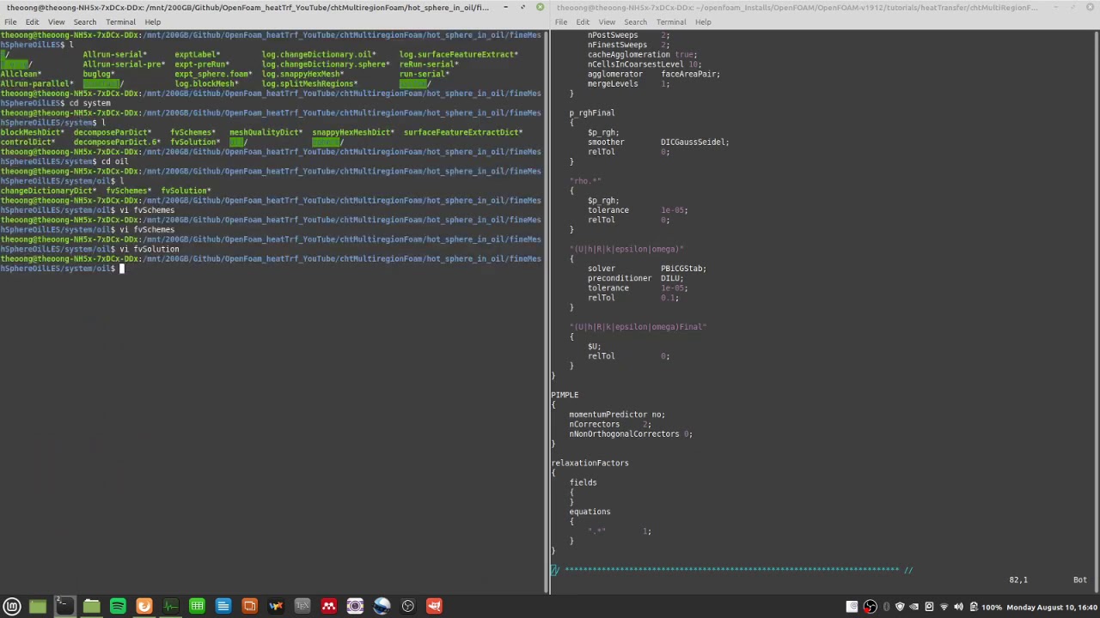Viewport: 1100px width, 618px height.
Task: Click the green desktop folder icon beside the Mint menu
Action: tap(37, 607)
